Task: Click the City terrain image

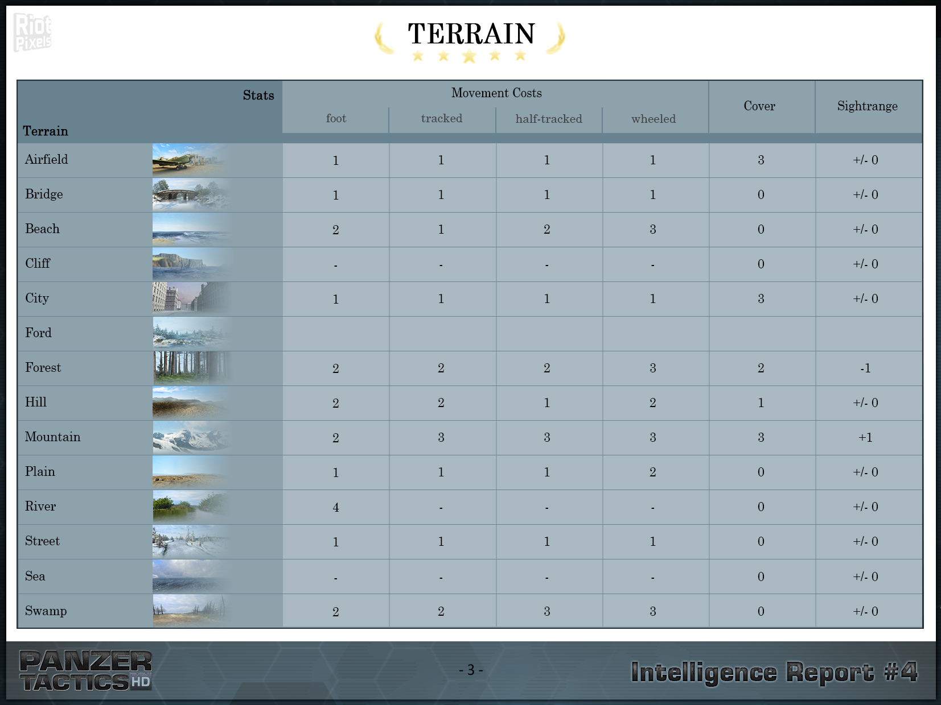Action: coord(191,298)
